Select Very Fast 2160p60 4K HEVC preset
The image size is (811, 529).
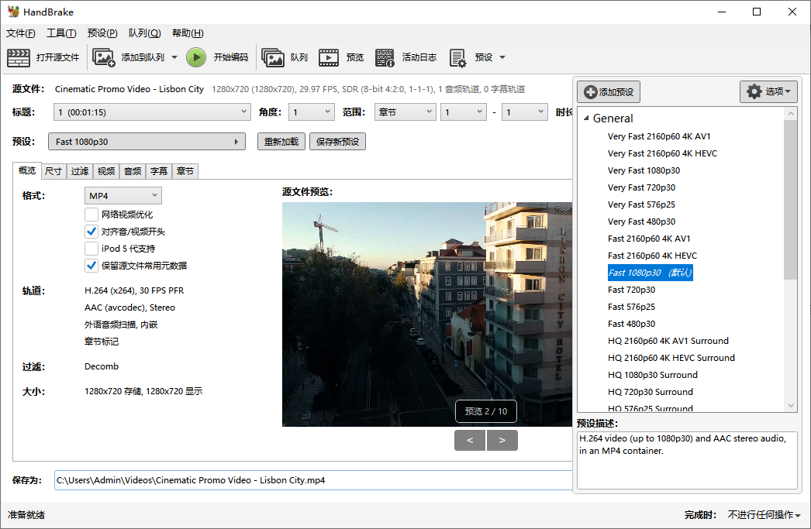pos(663,153)
